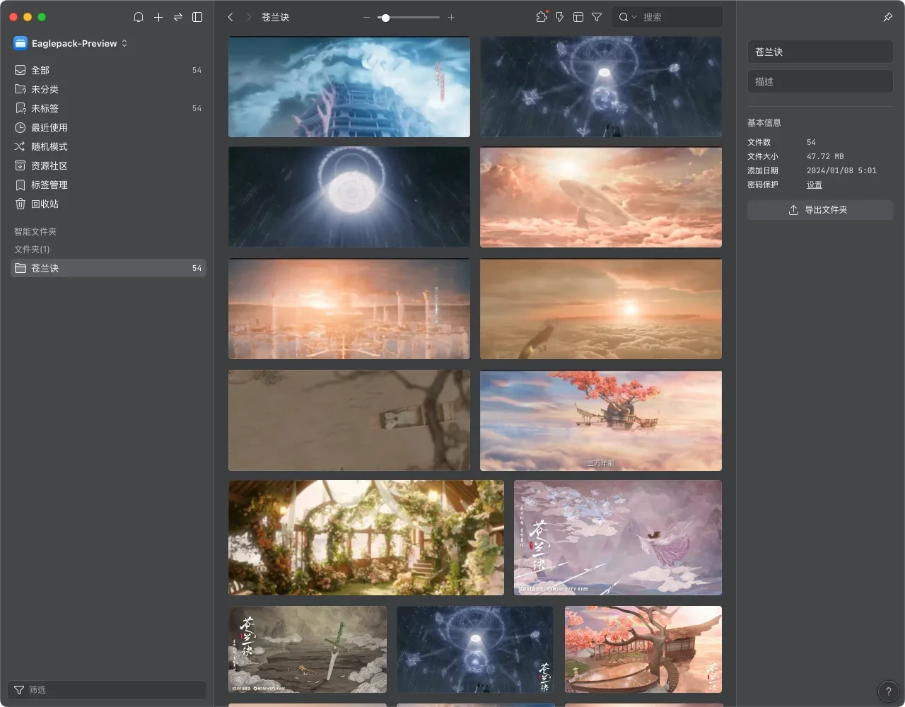Click the lightning quick action icon
This screenshot has width=905, height=707.
click(560, 17)
